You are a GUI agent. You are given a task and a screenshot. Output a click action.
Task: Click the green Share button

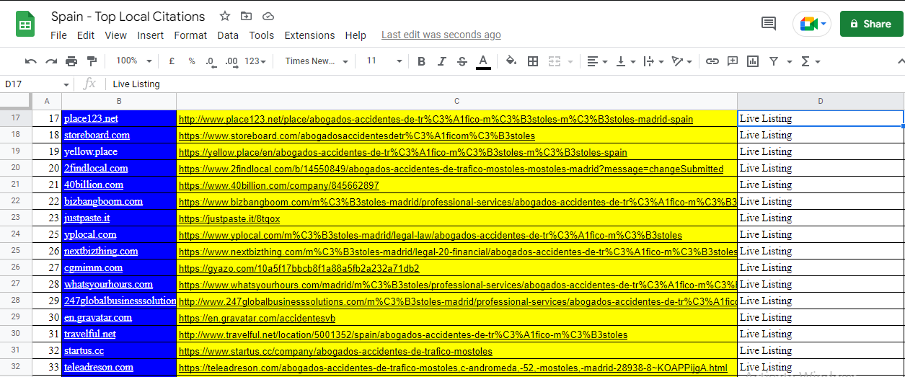(x=871, y=24)
